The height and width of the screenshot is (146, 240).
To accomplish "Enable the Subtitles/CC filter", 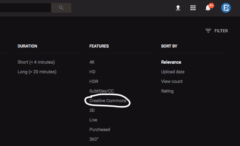I will pyautogui.click(x=102, y=91).
